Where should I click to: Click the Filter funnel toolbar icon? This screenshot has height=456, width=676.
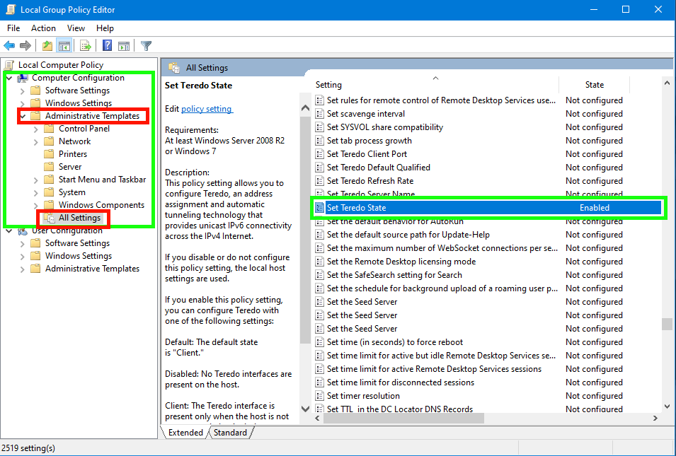pyautogui.click(x=146, y=46)
